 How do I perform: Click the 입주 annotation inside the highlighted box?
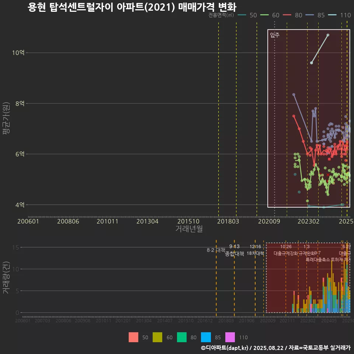click(x=275, y=35)
